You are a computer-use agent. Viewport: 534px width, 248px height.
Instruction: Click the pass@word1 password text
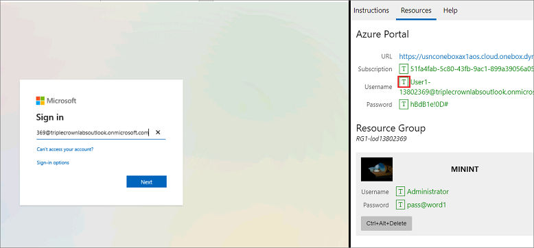pos(427,205)
